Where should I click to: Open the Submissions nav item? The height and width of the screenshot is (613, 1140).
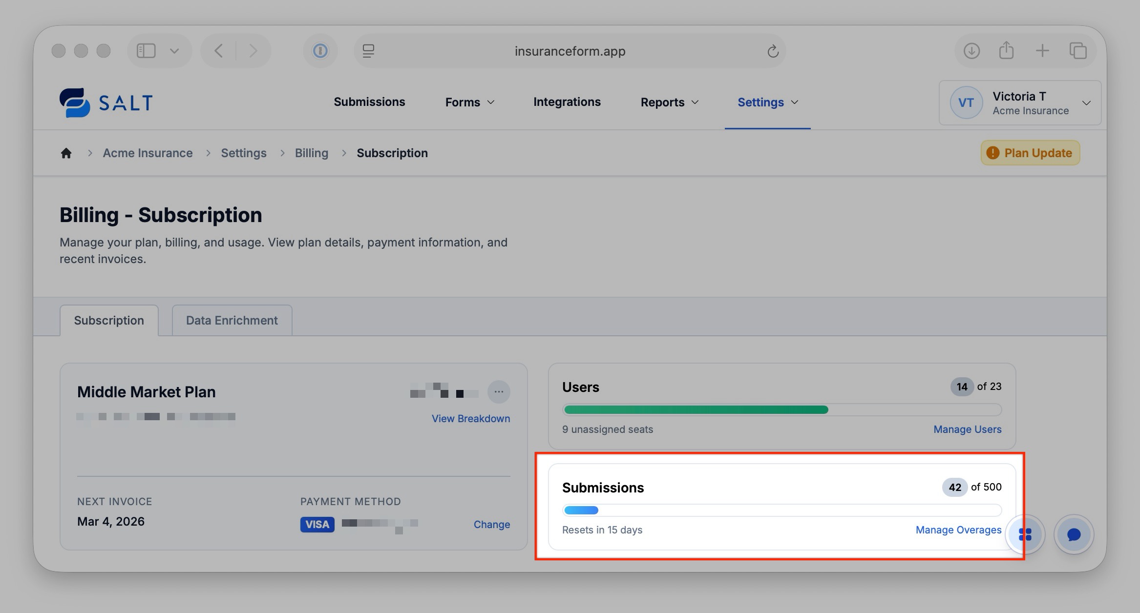[369, 102]
